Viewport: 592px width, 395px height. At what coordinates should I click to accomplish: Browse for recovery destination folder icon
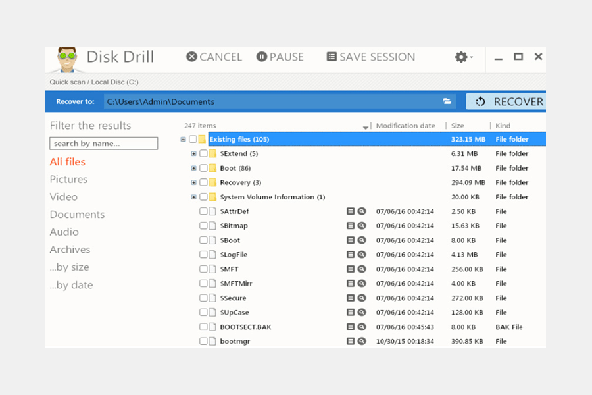click(x=447, y=101)
